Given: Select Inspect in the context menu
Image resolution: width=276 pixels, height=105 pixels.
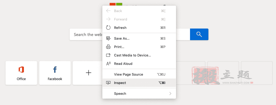Looking at the screenshot, I should click(x=139, y=83).
